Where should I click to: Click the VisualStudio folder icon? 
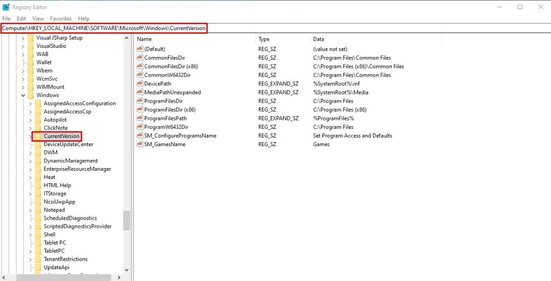point(31,46)
